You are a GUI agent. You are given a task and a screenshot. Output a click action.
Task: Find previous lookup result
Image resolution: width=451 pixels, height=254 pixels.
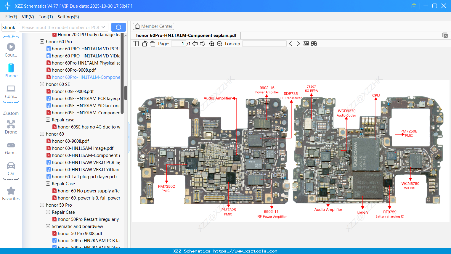(x=290, y=44)
